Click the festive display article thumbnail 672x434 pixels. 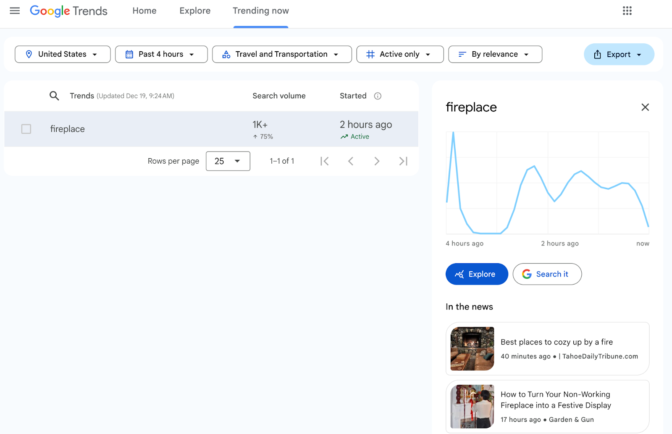(x=472, y=406)
